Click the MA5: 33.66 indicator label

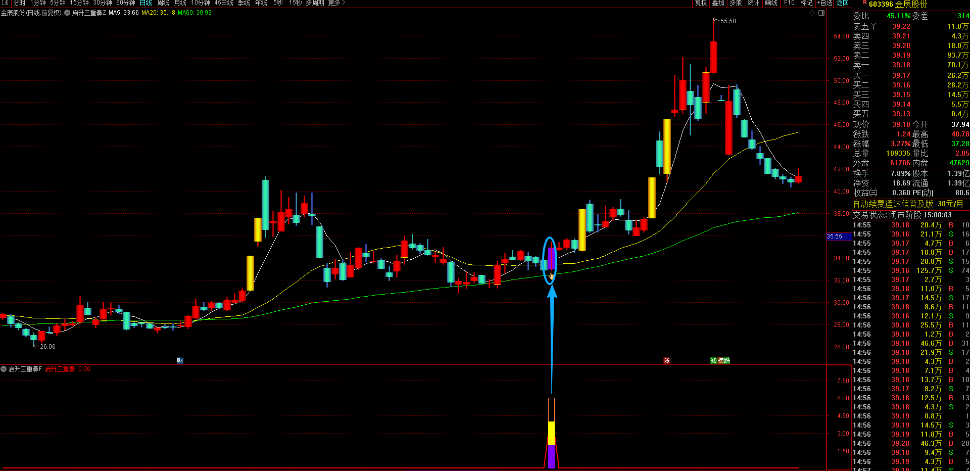tap(123, 13)
